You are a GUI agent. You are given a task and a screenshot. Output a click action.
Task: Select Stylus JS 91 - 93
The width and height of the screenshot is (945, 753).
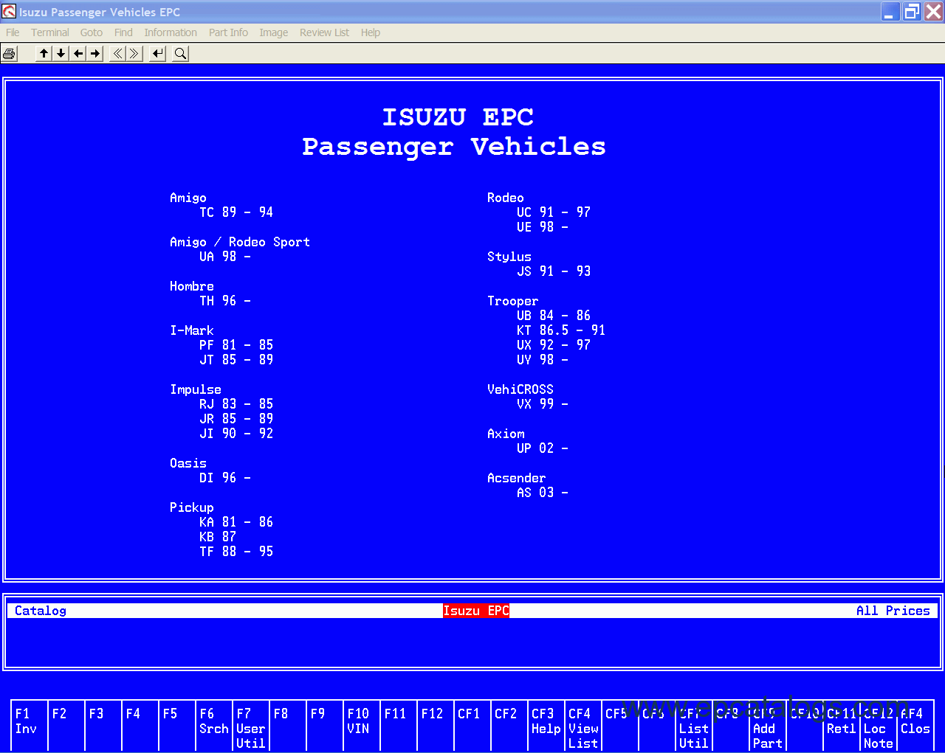[554, 271]
